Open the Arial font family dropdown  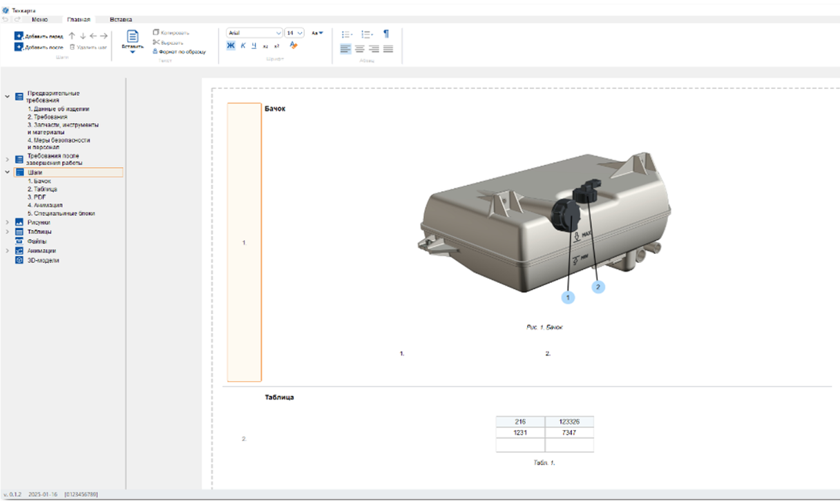[x=254, y=32]
